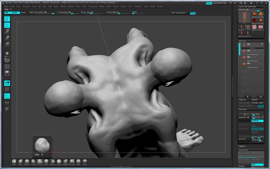This screenshot has height=169, width=270.
Task: Select the Draw mode button
Action: [x=7, y=25]
